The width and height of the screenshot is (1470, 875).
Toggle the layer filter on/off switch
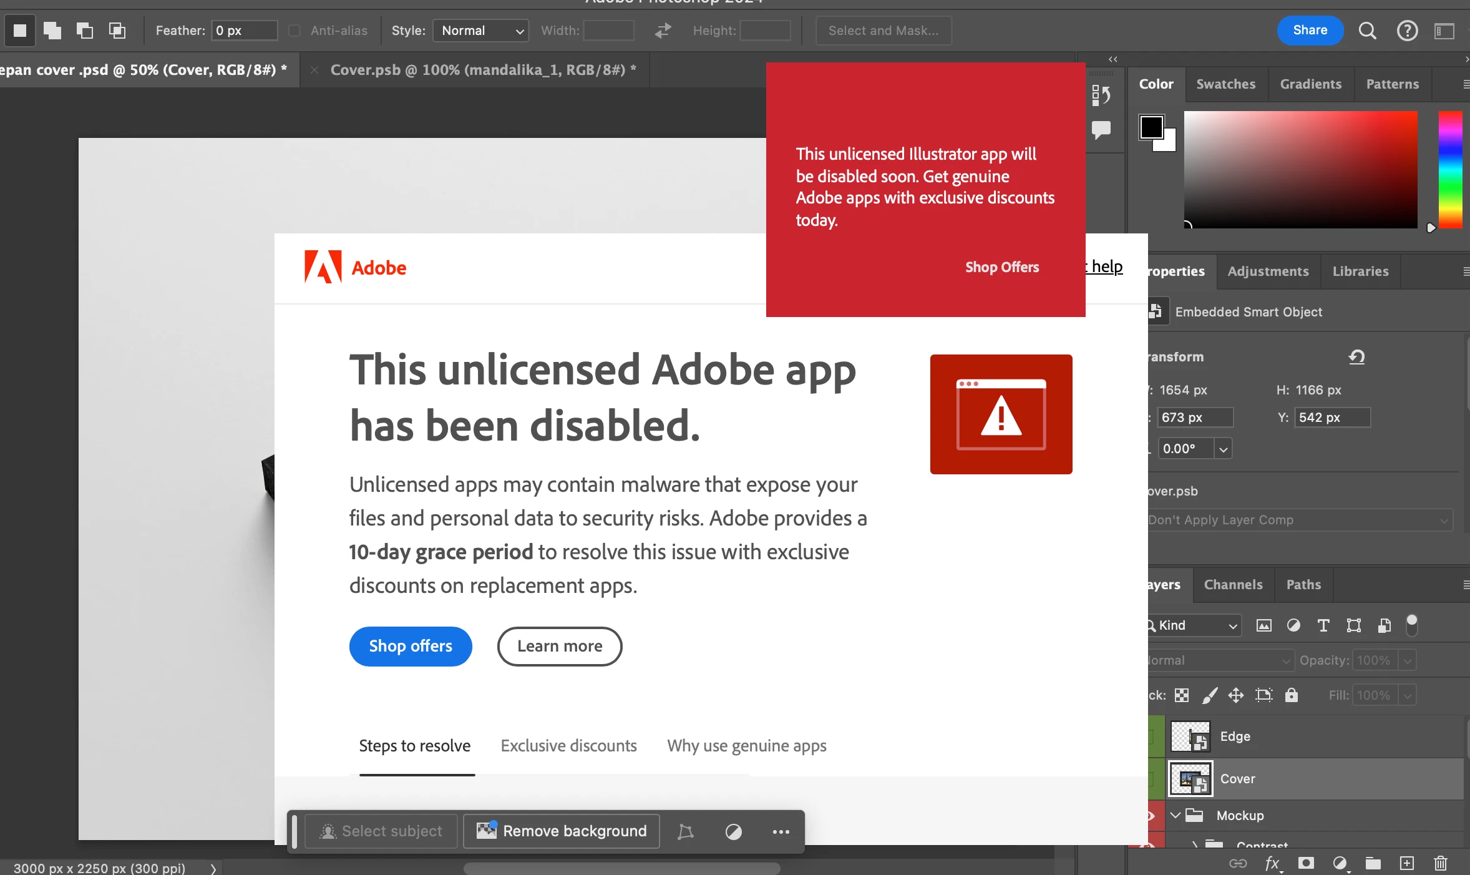tap(1411, 625)
